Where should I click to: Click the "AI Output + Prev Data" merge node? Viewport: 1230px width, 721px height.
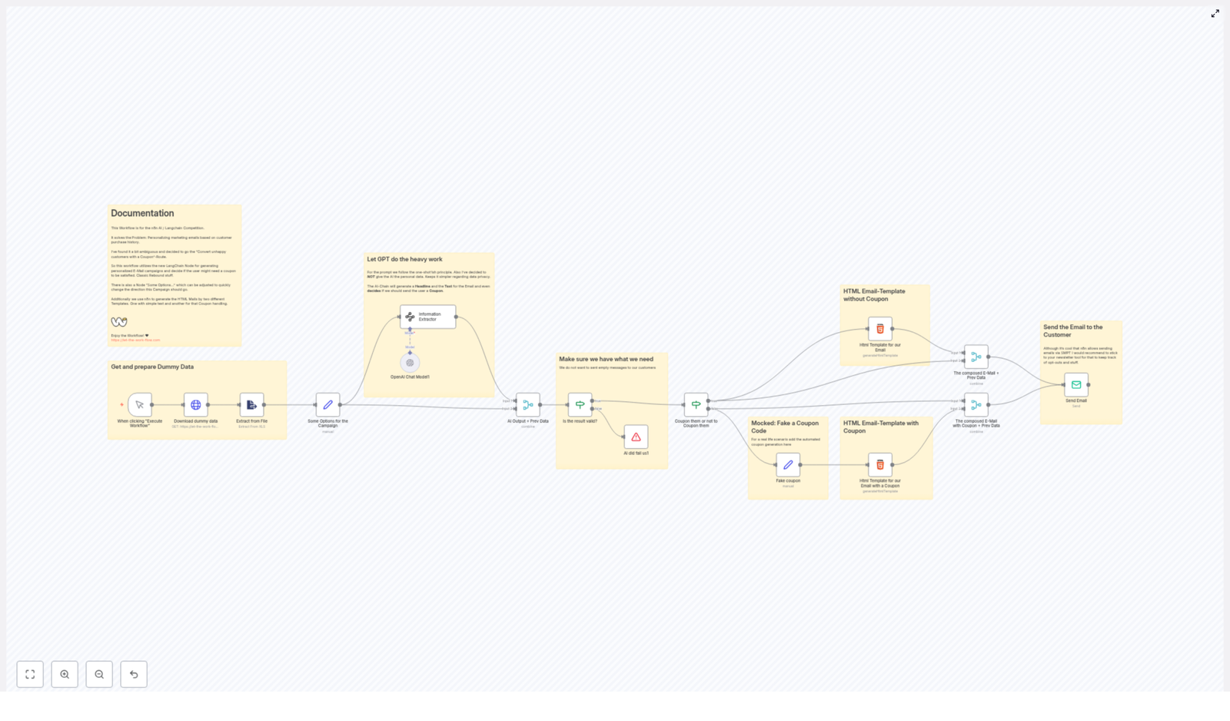point(527,405)
